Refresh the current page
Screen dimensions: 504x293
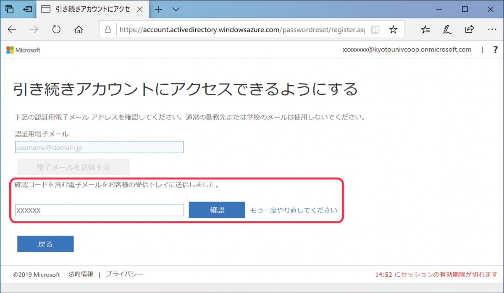[x=56, y=29]
